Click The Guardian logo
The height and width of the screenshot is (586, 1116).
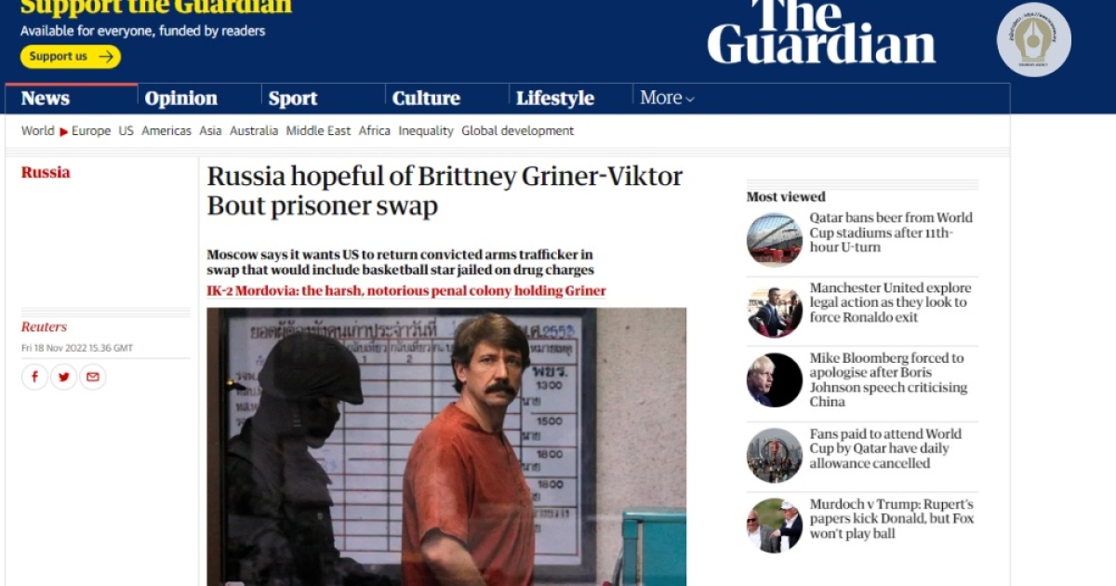[x=821, y=32]
